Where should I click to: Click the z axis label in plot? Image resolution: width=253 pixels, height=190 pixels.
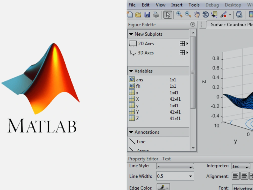[204, 82]
